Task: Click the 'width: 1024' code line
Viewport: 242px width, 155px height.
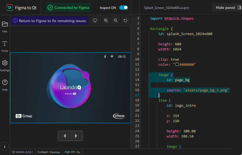Action: tap(170, 49)
